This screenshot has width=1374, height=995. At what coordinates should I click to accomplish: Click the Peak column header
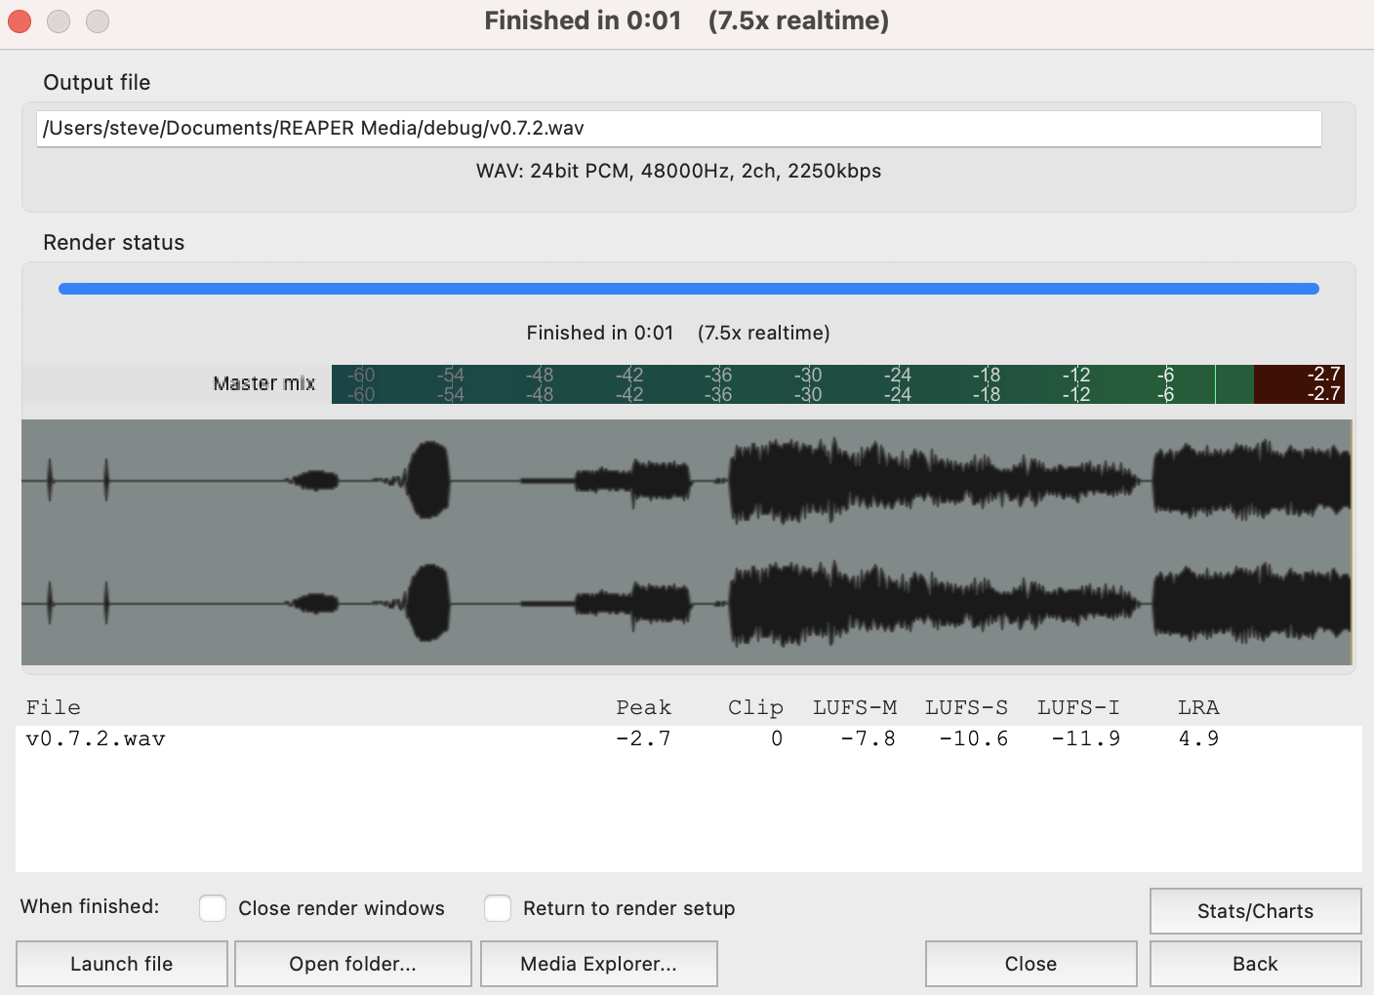point(644,706)
